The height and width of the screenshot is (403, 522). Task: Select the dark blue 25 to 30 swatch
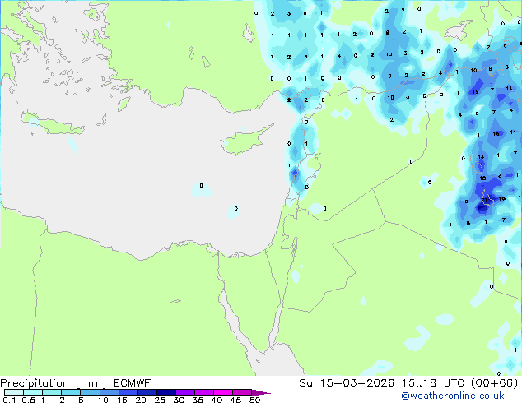click(x=165, y=392)
